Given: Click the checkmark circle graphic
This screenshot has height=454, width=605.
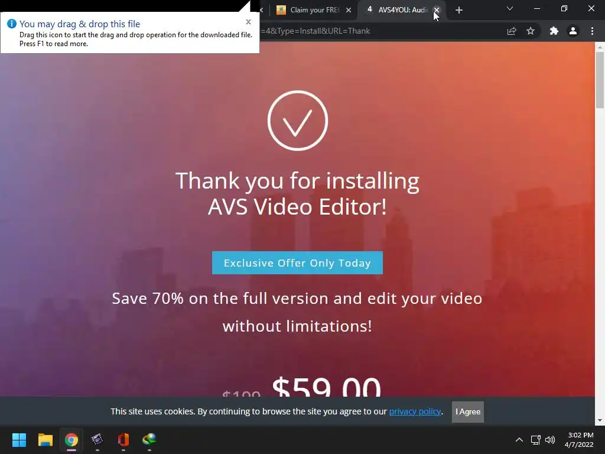Looking at the screenshot, I should coord(298,121).
